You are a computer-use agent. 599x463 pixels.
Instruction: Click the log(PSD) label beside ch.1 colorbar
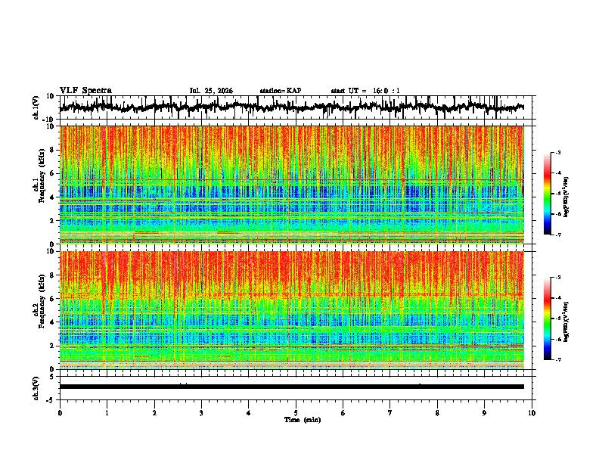(x=566, y=197)
